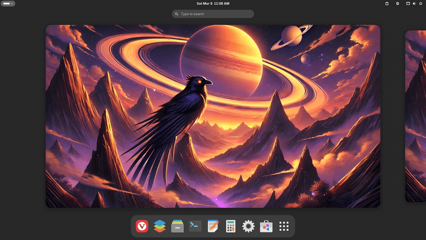426x240 pixels.
Task: Open the Text Editor notepad icon
Action: (x=213, y=226)
